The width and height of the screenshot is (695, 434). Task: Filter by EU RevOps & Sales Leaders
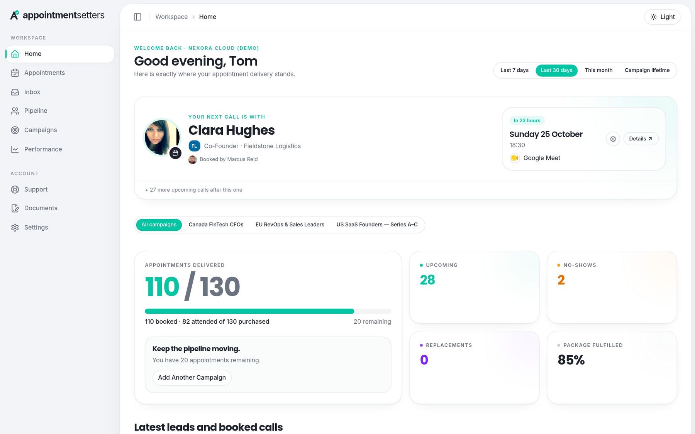coord(290,225)
